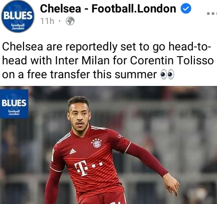217x204 pixels.
Task: Click "Inter Milan" in the post text
Action: 82,60
